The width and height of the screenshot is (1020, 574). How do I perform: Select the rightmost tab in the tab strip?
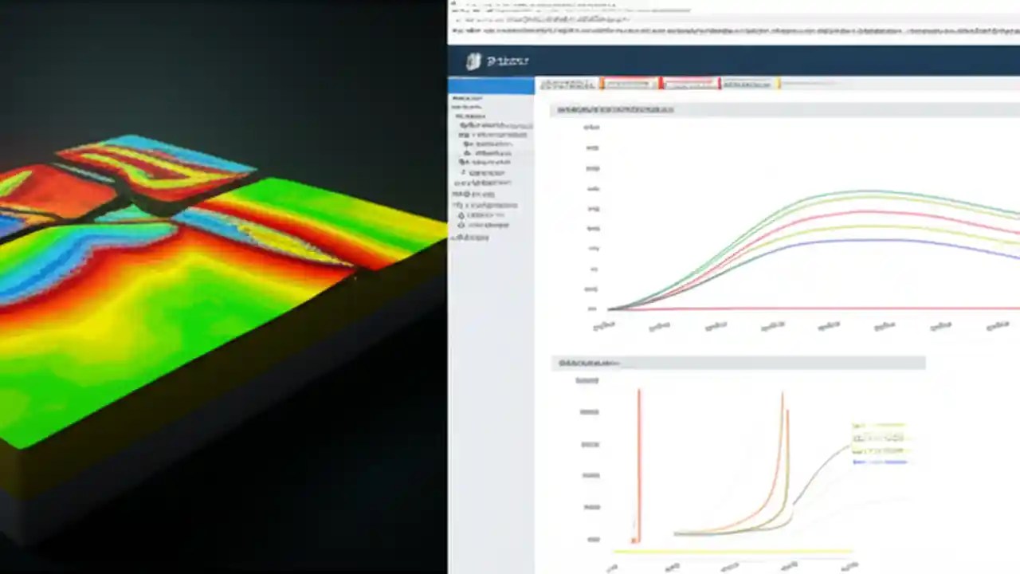point(749,84)
